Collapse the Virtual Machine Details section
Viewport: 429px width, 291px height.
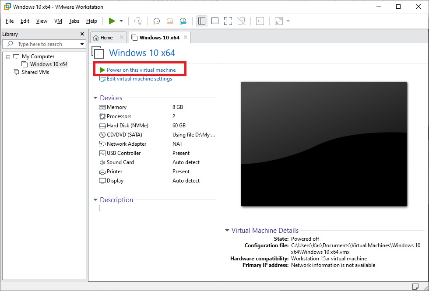pyautogui.click(x=227, y=230)
